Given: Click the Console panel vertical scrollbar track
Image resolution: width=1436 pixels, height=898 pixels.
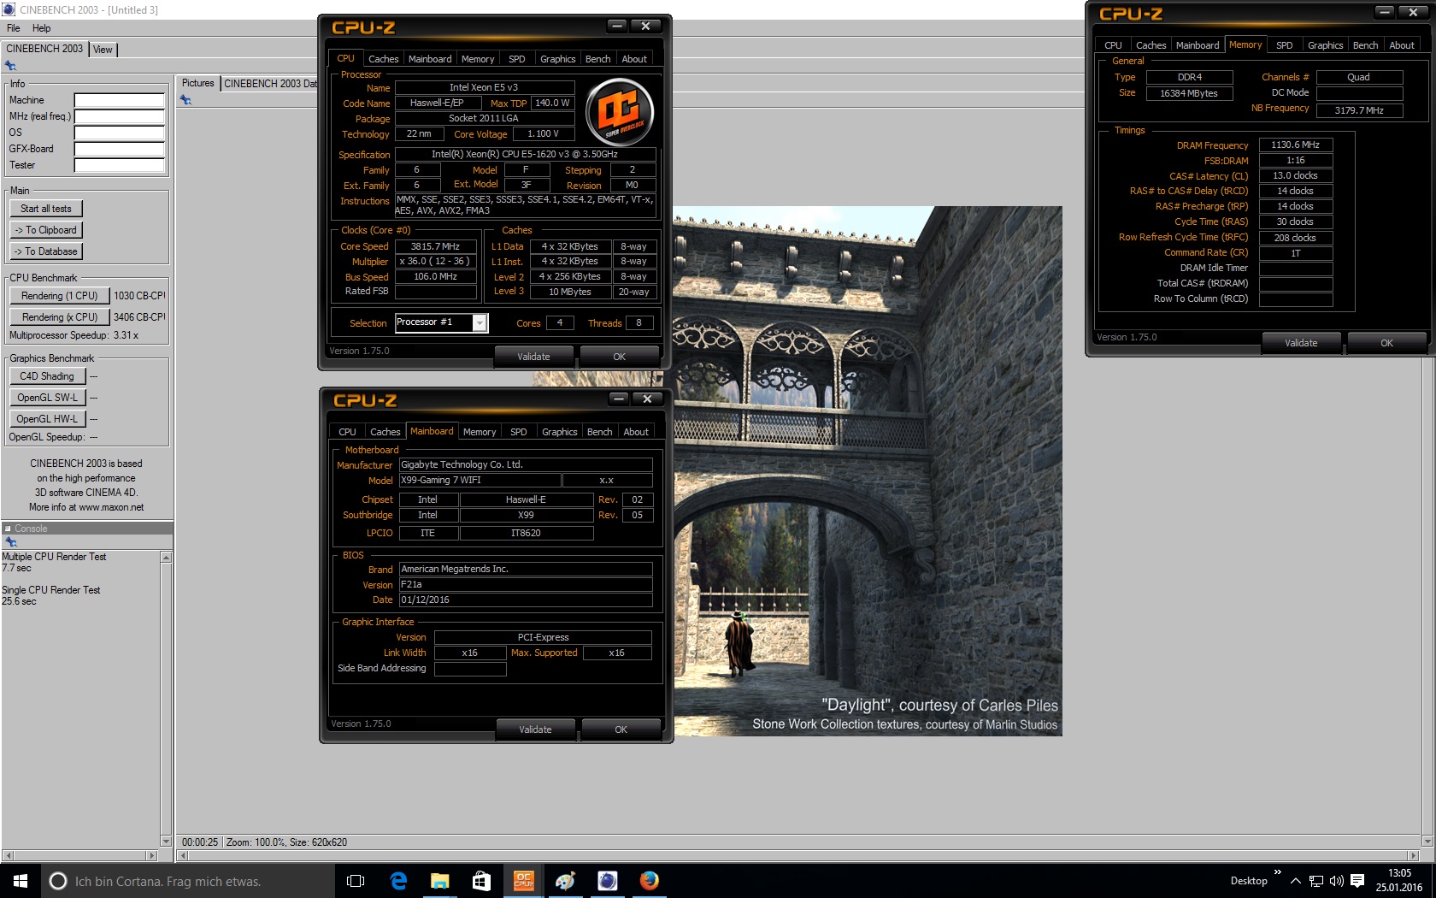Looking at the screenshot, I should pyautogui.click(x=166, y=699).
